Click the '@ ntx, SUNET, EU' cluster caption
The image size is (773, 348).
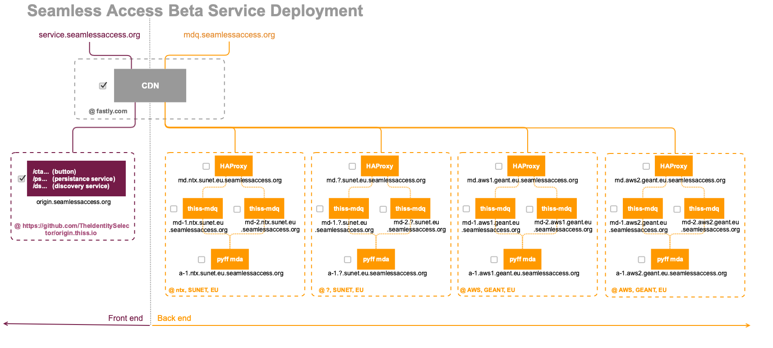point(193,290)
